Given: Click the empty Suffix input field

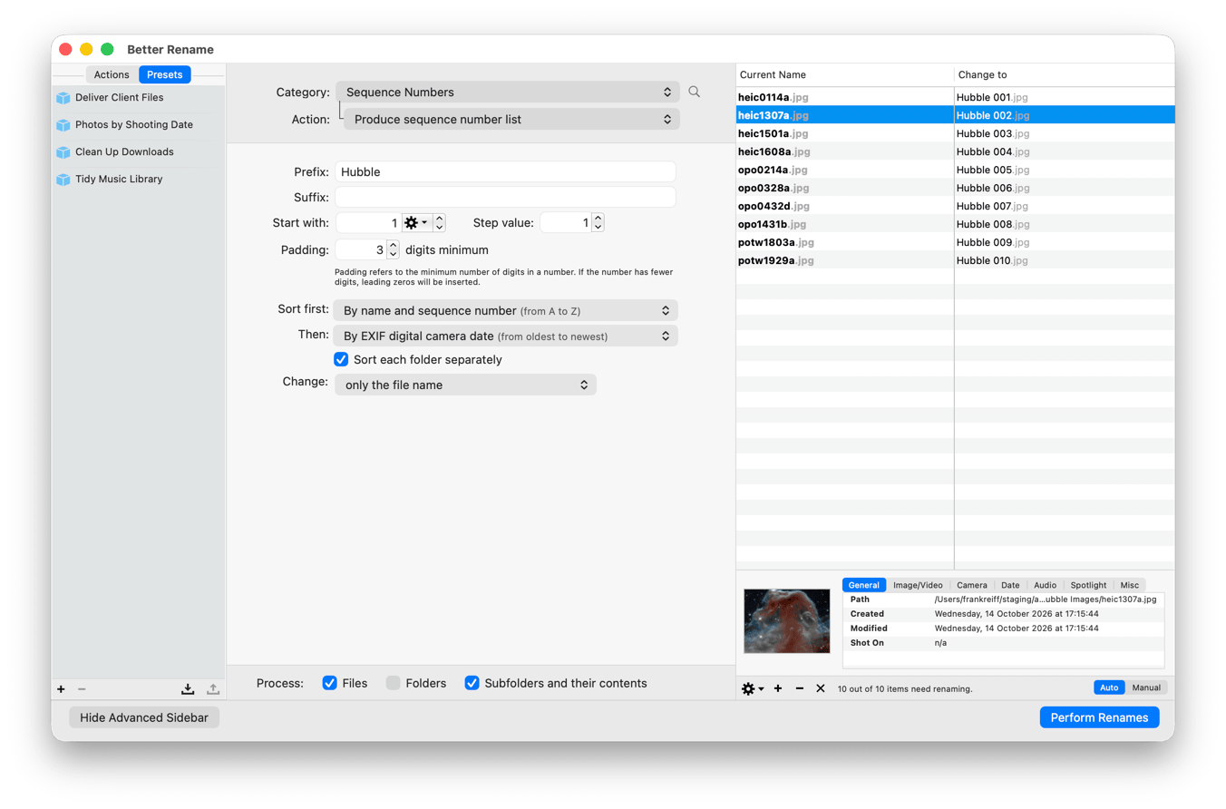Looking at the screenshot, I should (506, 197).
